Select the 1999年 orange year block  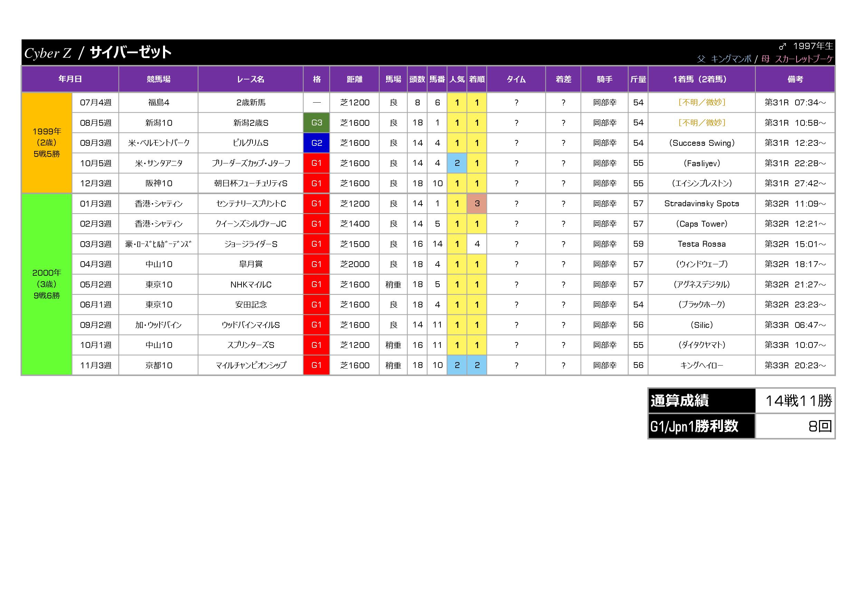(x=47, y=143)
